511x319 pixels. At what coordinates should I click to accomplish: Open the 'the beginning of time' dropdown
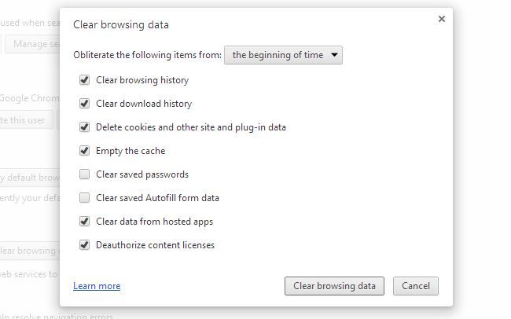click(284, 55)
